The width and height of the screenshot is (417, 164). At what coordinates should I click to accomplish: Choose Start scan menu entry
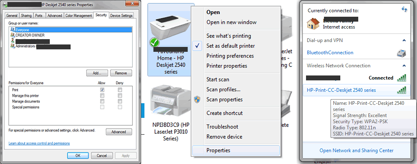coord(235,80)
